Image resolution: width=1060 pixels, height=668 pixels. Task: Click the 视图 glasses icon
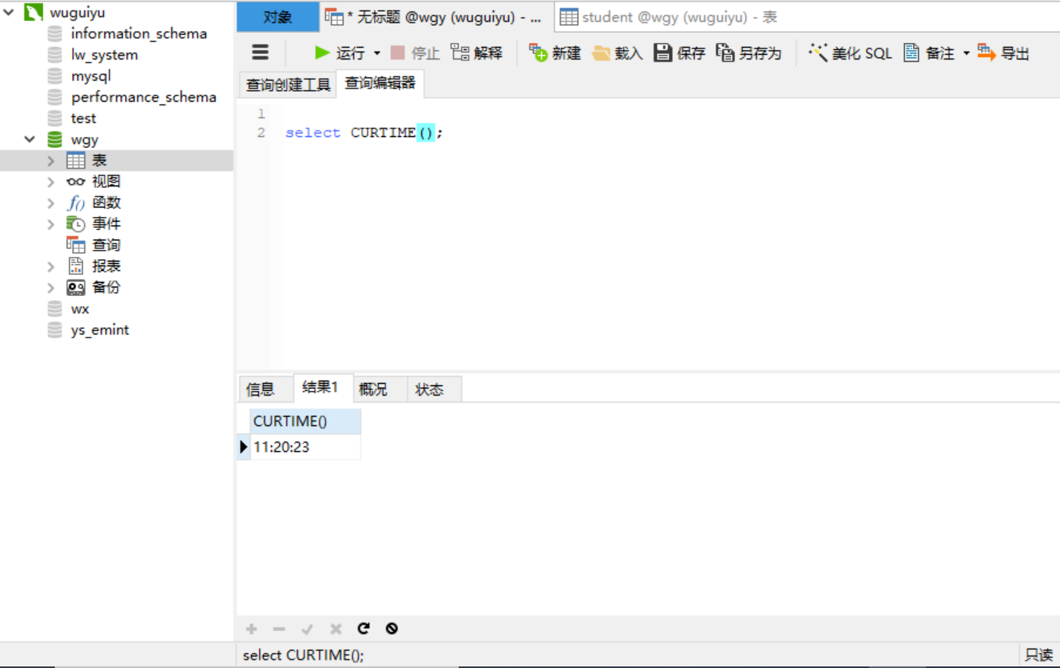(76, 182)
